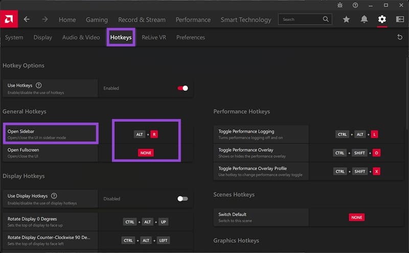Image resolution: width=409 pixels, height=253 pixels.
Task: Click the forward arrow icon
Action: point(45,19)
